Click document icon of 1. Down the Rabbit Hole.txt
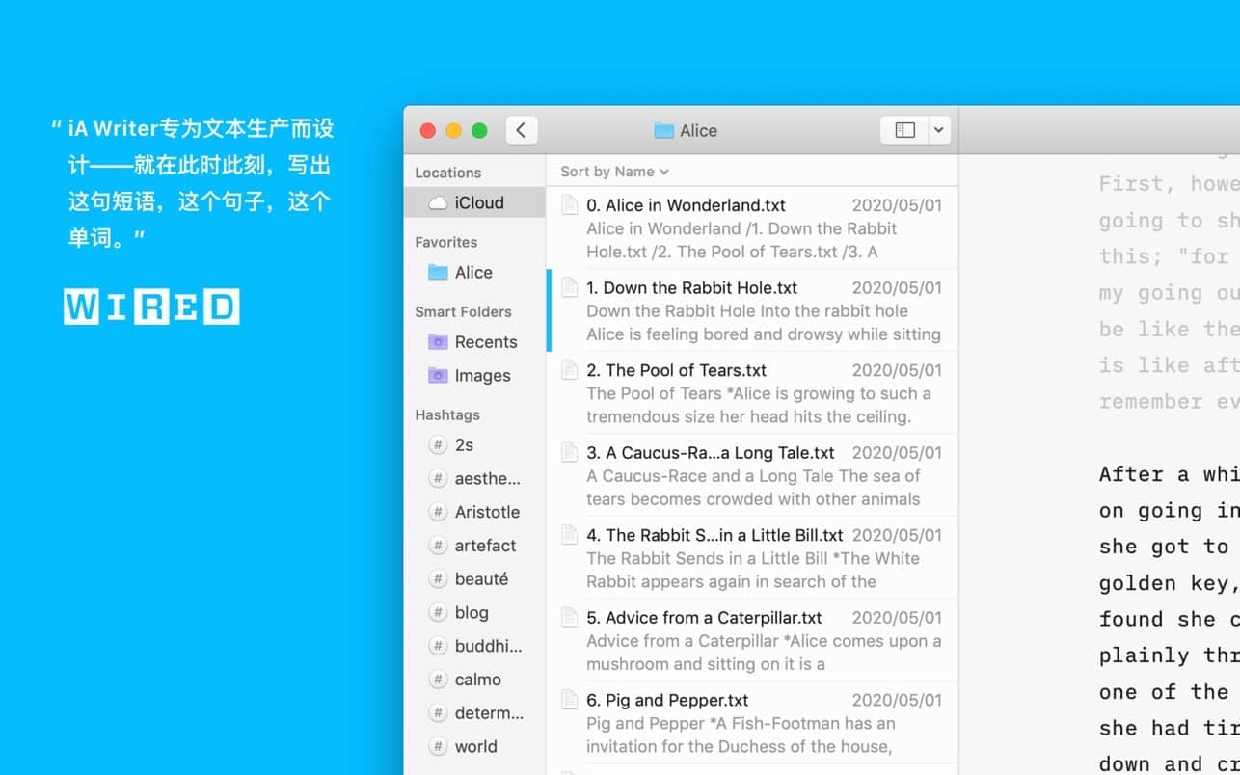Viewport: 1240px width, 775px height. [570, 287]
